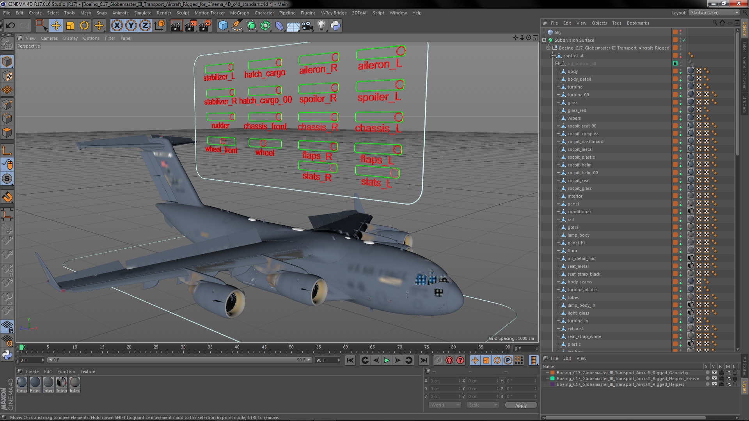Click the Apply button
Screen dimensions: 749x421
tap(521, 405)
